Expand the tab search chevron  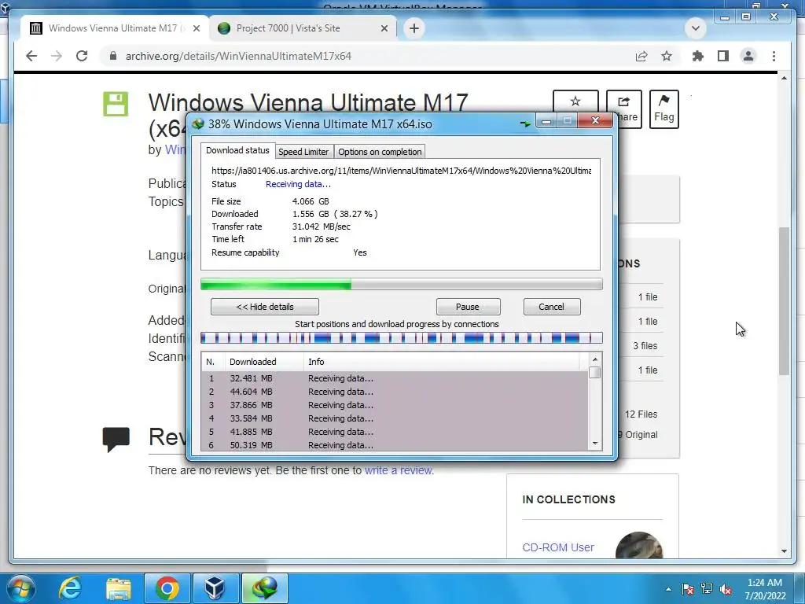coord(696,28)
